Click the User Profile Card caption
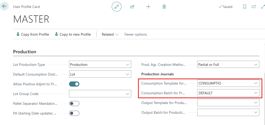This screenshot has height=125, width=265. point(26,7)
